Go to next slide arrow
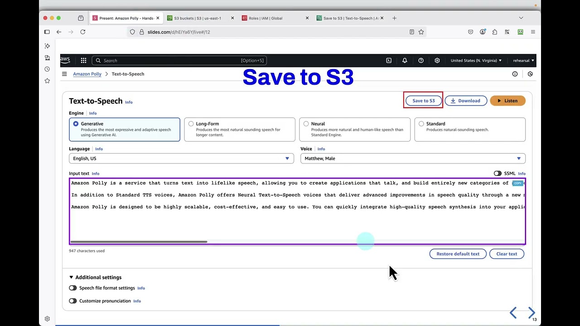580x326 pixels. click(x=532, y=312)
